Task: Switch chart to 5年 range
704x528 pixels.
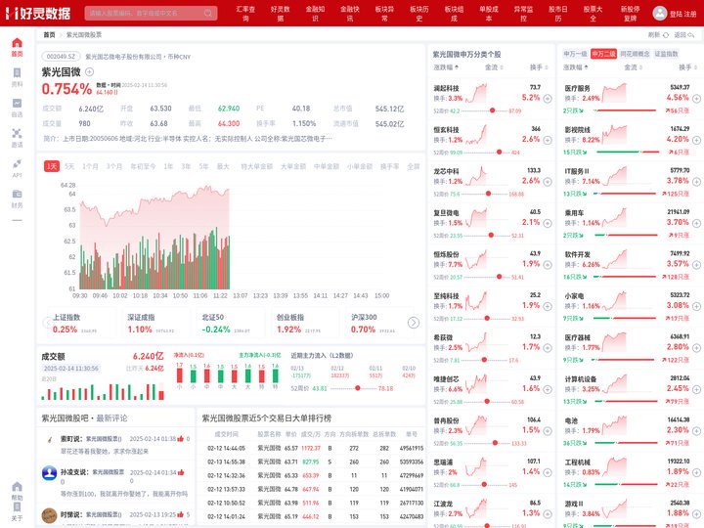Action: point(203,166)
